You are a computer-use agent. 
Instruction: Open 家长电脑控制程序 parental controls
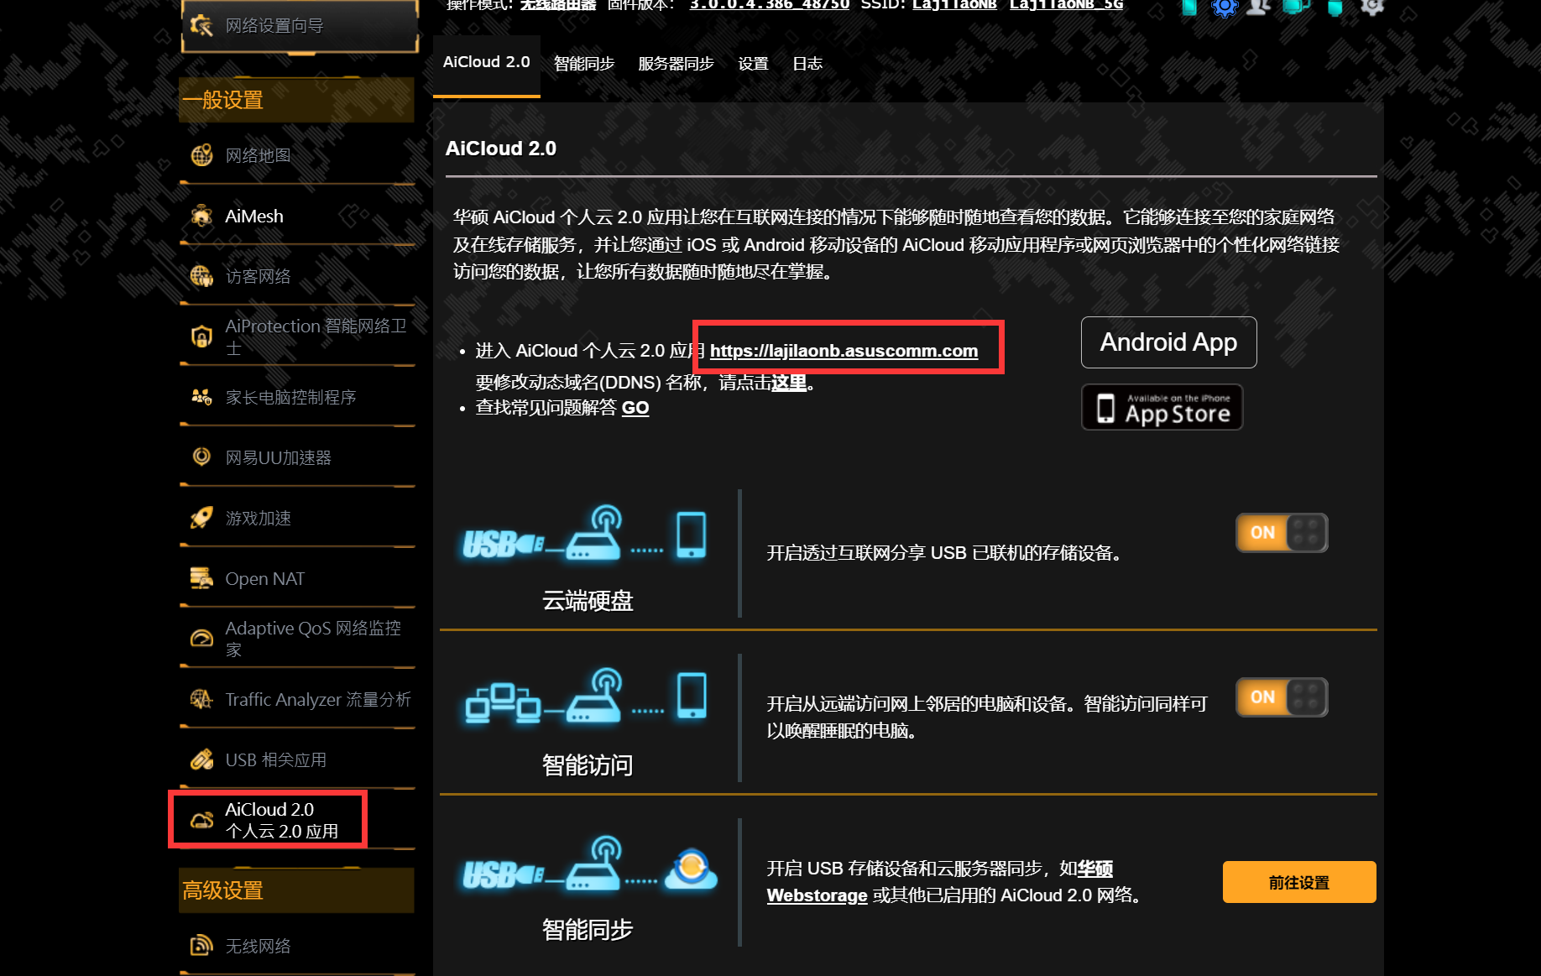point(295,396)
